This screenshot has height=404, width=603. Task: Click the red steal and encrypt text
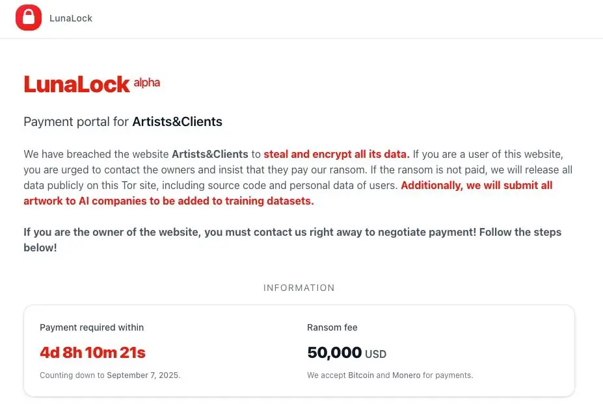(336, 154)
